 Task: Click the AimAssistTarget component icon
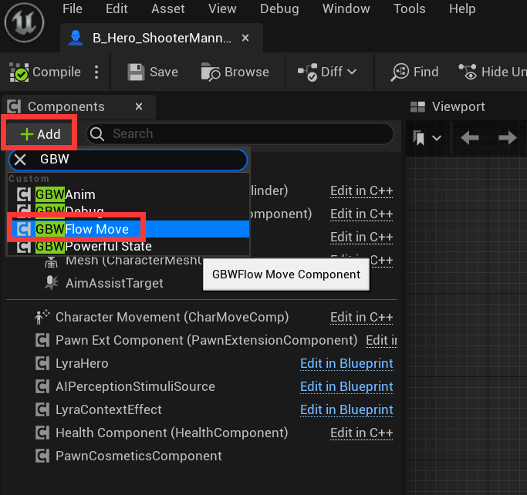click(51, 283)
